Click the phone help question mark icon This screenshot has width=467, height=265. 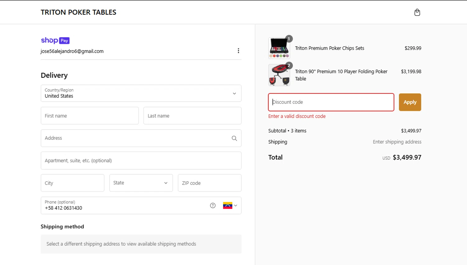click(213, 205)
